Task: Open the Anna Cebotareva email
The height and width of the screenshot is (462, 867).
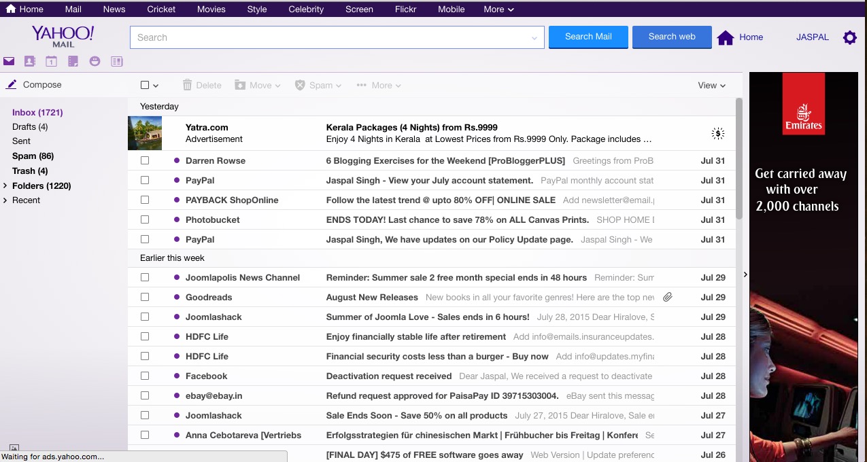Action: coord(432,435)
